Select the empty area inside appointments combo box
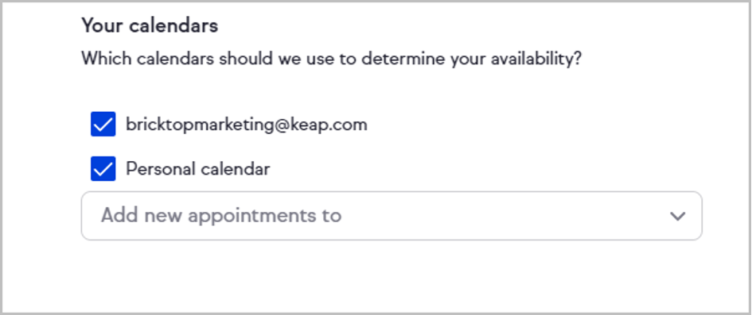The image size is (752, 315). (504, 216)
